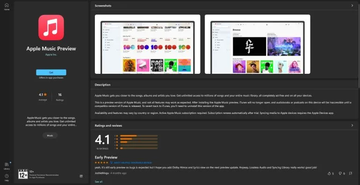
Task: Open Help in the sidebar
Action: click(7, 178)
